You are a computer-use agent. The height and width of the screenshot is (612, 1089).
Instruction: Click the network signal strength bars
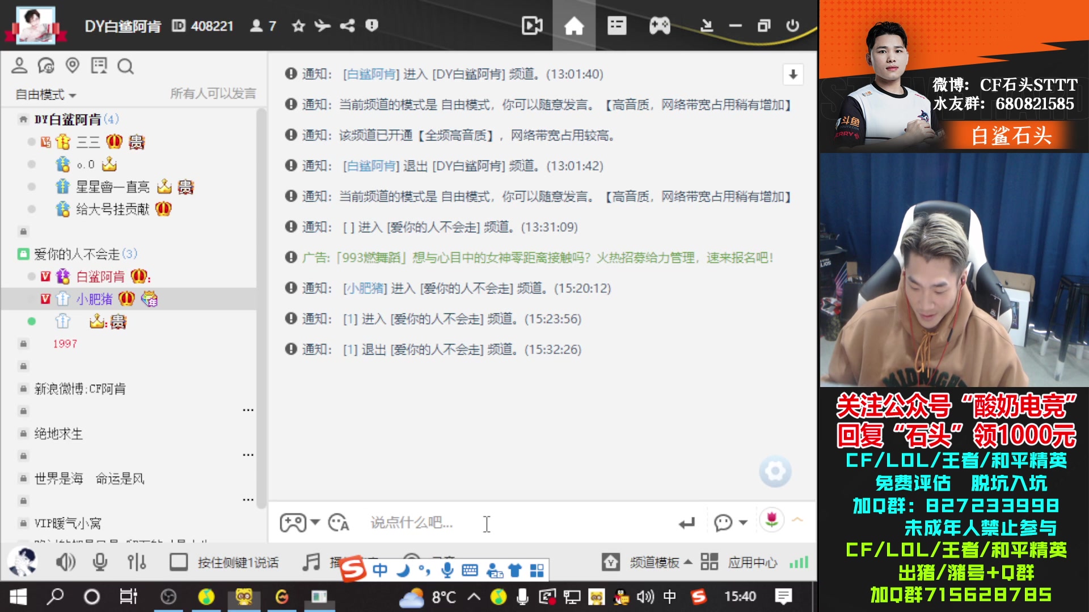799,562
